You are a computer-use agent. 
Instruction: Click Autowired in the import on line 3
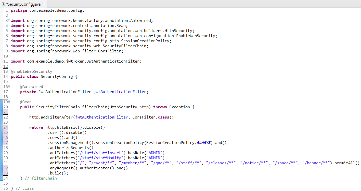(141, 21)
